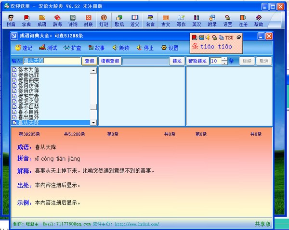Open the 故事 story tool

click(x=97, y=48)
